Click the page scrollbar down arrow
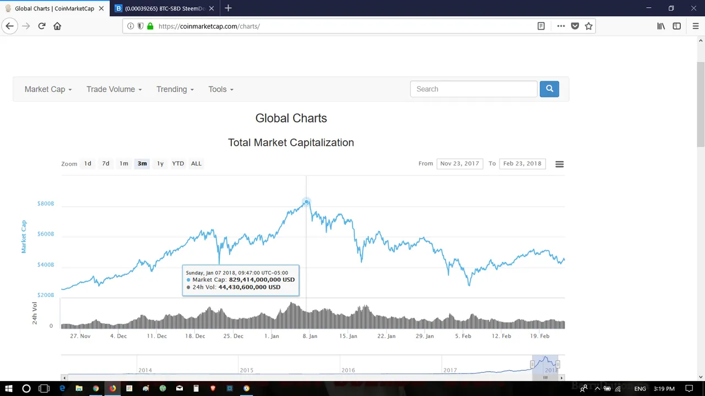This screenshot has height=396, width=705. click(701, 377)
